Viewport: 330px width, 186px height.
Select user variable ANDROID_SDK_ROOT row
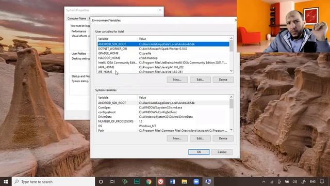click(163, 44)
